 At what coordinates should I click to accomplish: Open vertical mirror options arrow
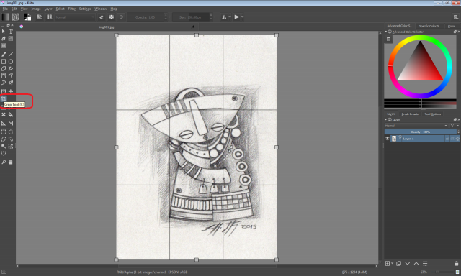click(x=242, y=17)
